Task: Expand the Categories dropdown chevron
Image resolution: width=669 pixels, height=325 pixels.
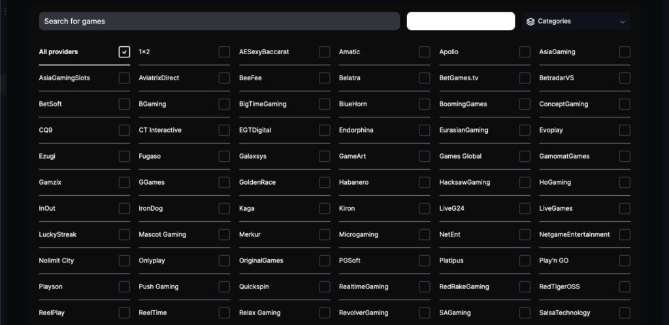Action: pos(622,22)
